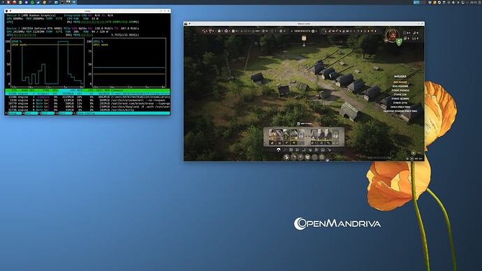Click the crossed swords army button
The width and height of the screenshot is (482, 271).
coord(300,157)
